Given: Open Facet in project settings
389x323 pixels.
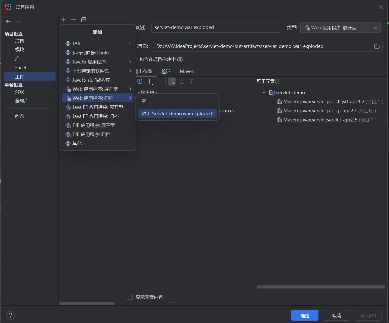Looking at the screenshot, I should coord(21,68).
